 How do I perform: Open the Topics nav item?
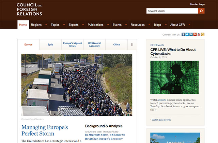click(55, 25)
